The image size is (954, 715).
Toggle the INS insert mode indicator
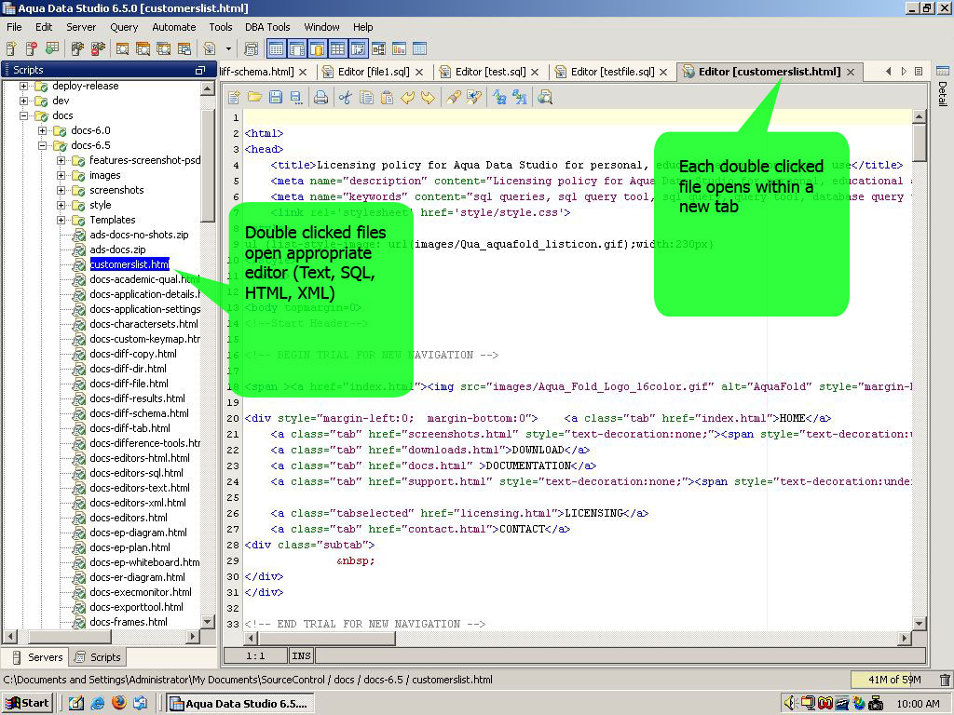click(x=301, y=656)
